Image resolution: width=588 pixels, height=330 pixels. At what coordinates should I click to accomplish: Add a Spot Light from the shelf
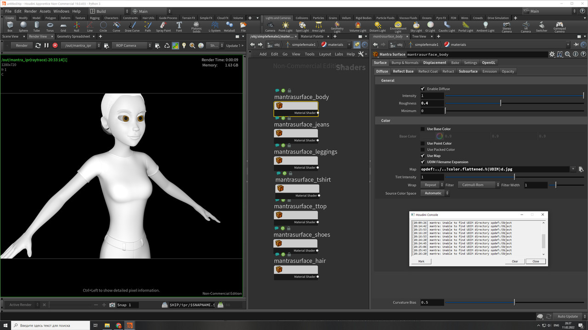pyautogui.click(x=302, y=27)
